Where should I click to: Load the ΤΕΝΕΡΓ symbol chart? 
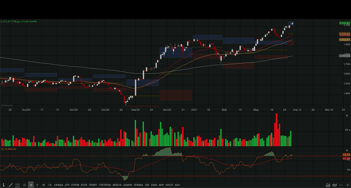93,185
